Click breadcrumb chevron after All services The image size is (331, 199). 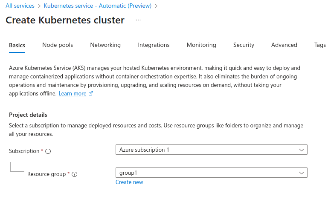[39, 6]
